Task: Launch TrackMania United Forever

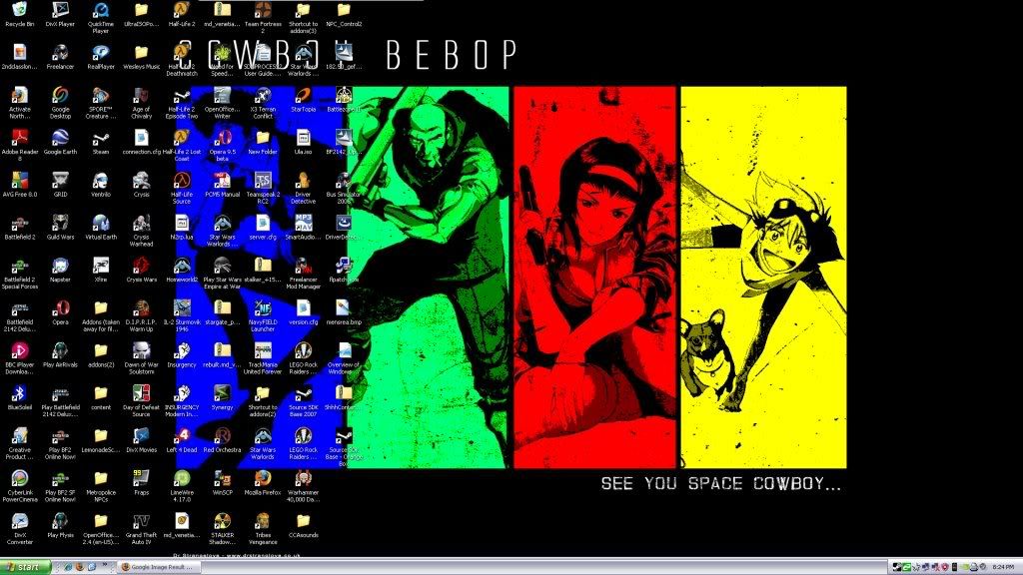Action: click(x=263, y=358)
